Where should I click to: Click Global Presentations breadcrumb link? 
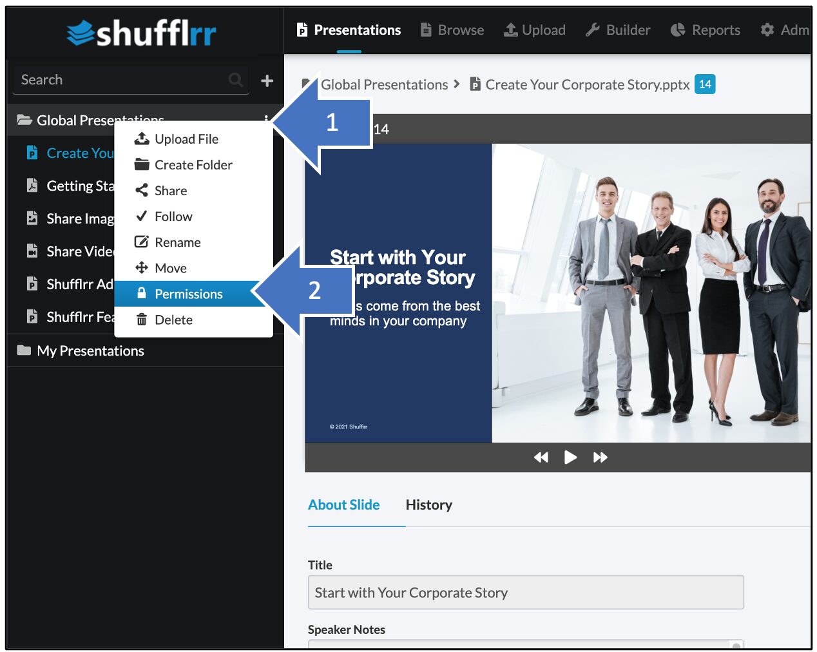(x=384, y=84)
